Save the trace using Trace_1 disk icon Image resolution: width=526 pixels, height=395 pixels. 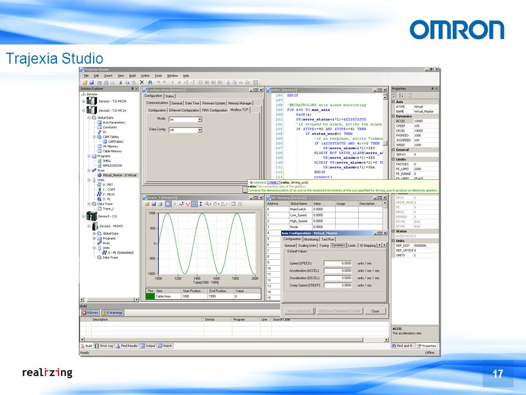coord(153,204)
